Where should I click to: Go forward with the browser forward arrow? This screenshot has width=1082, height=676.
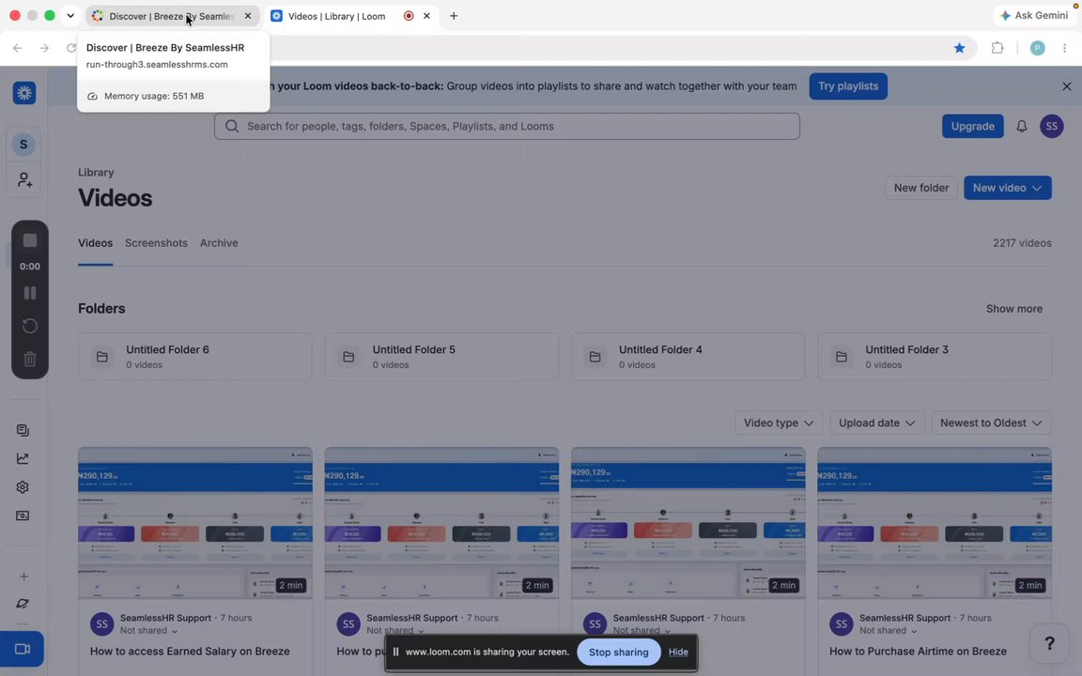pyautogui.click(x=44, y=48)
